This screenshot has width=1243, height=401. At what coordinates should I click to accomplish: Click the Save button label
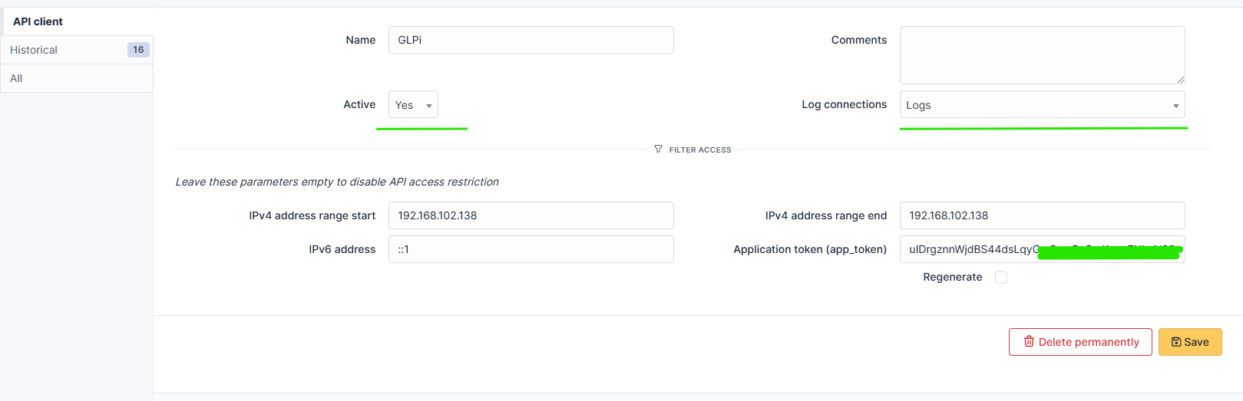point(1196,342)
